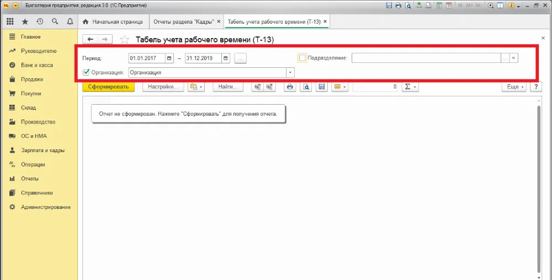The width and height of the screenshot is (552, 280).
Task: Click the yellow info icon in title bar
Action: click(511, 6)
